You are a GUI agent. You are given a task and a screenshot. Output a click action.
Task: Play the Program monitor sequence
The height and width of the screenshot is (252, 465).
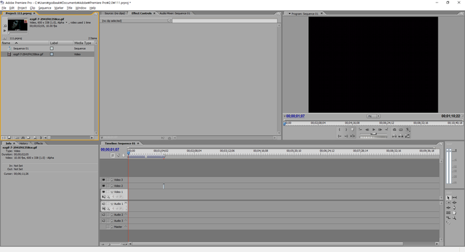[373, 130]
